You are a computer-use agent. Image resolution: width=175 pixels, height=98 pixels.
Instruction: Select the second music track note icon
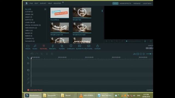pos(28,82)
